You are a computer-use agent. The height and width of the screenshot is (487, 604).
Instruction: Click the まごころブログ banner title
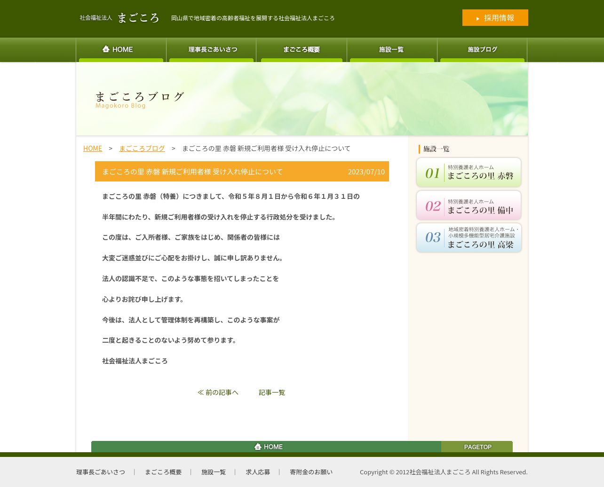tap(140, 97)
